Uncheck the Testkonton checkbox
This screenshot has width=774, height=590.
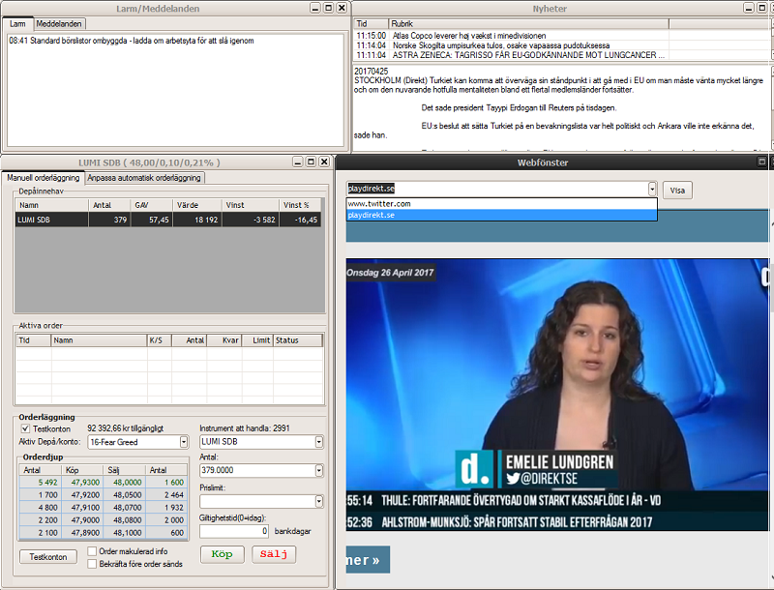point(25,428)
